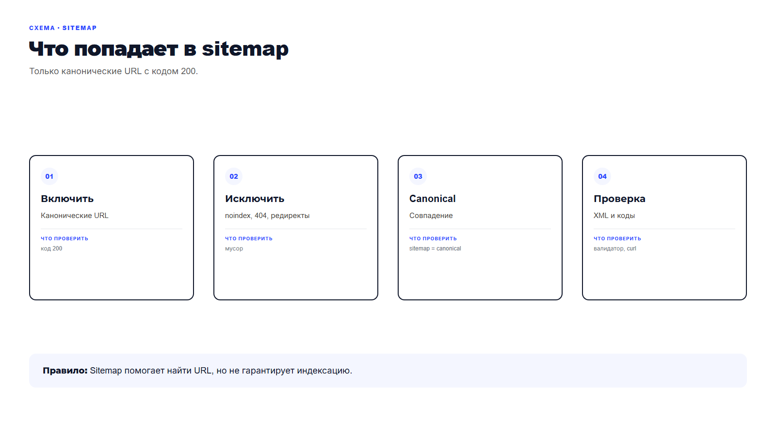Select the 'Проверка' card heading
The image size is (776, 436).
(x=619, y=199)
